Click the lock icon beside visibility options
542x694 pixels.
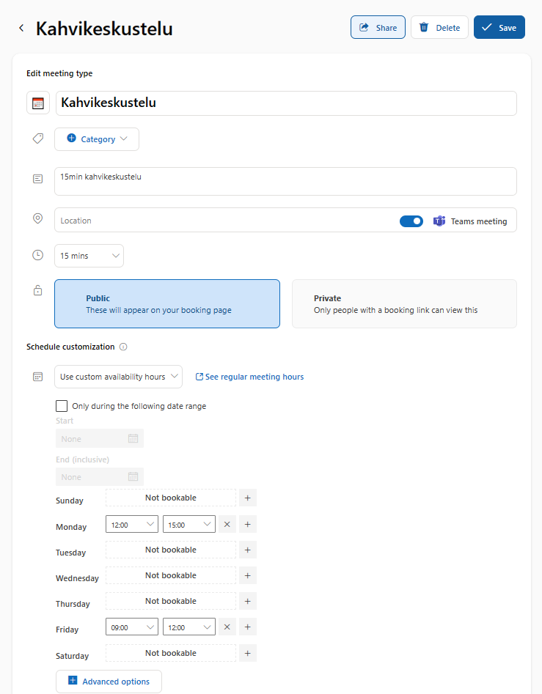[38, 290]
